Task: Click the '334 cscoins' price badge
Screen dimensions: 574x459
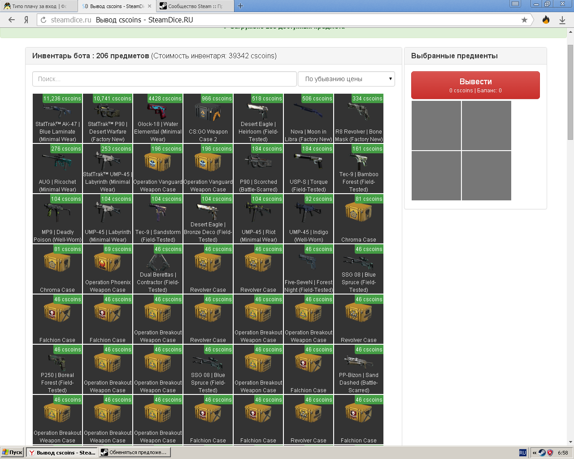Action: 367,99
